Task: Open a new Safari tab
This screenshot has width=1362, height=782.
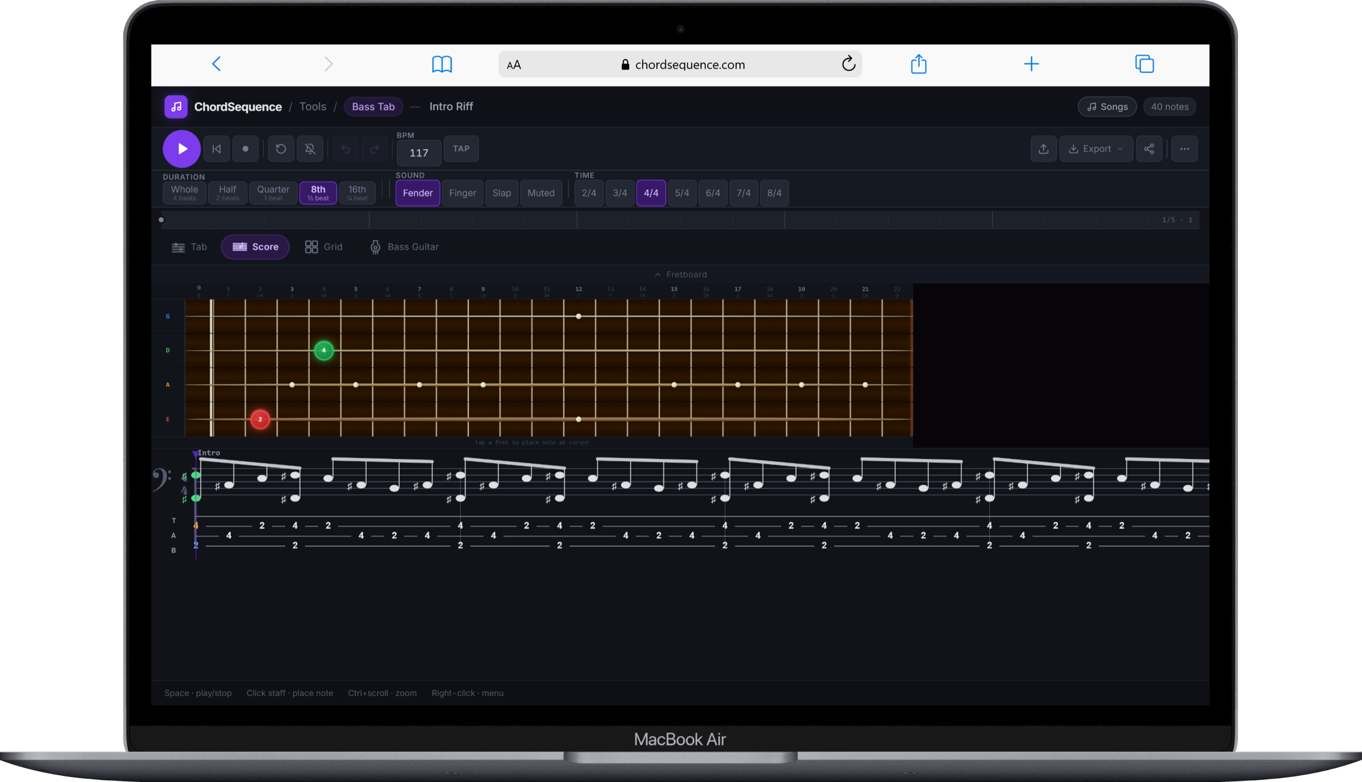Action: (x=1031, y=64)
